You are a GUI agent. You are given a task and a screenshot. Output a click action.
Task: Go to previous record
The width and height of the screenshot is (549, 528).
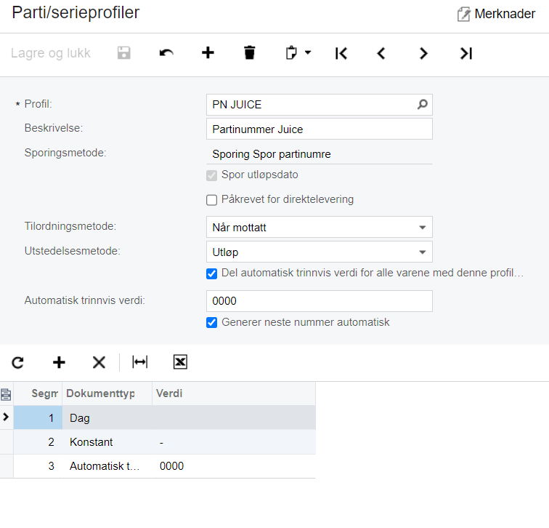pyautogui.click(x=381, y=53)
